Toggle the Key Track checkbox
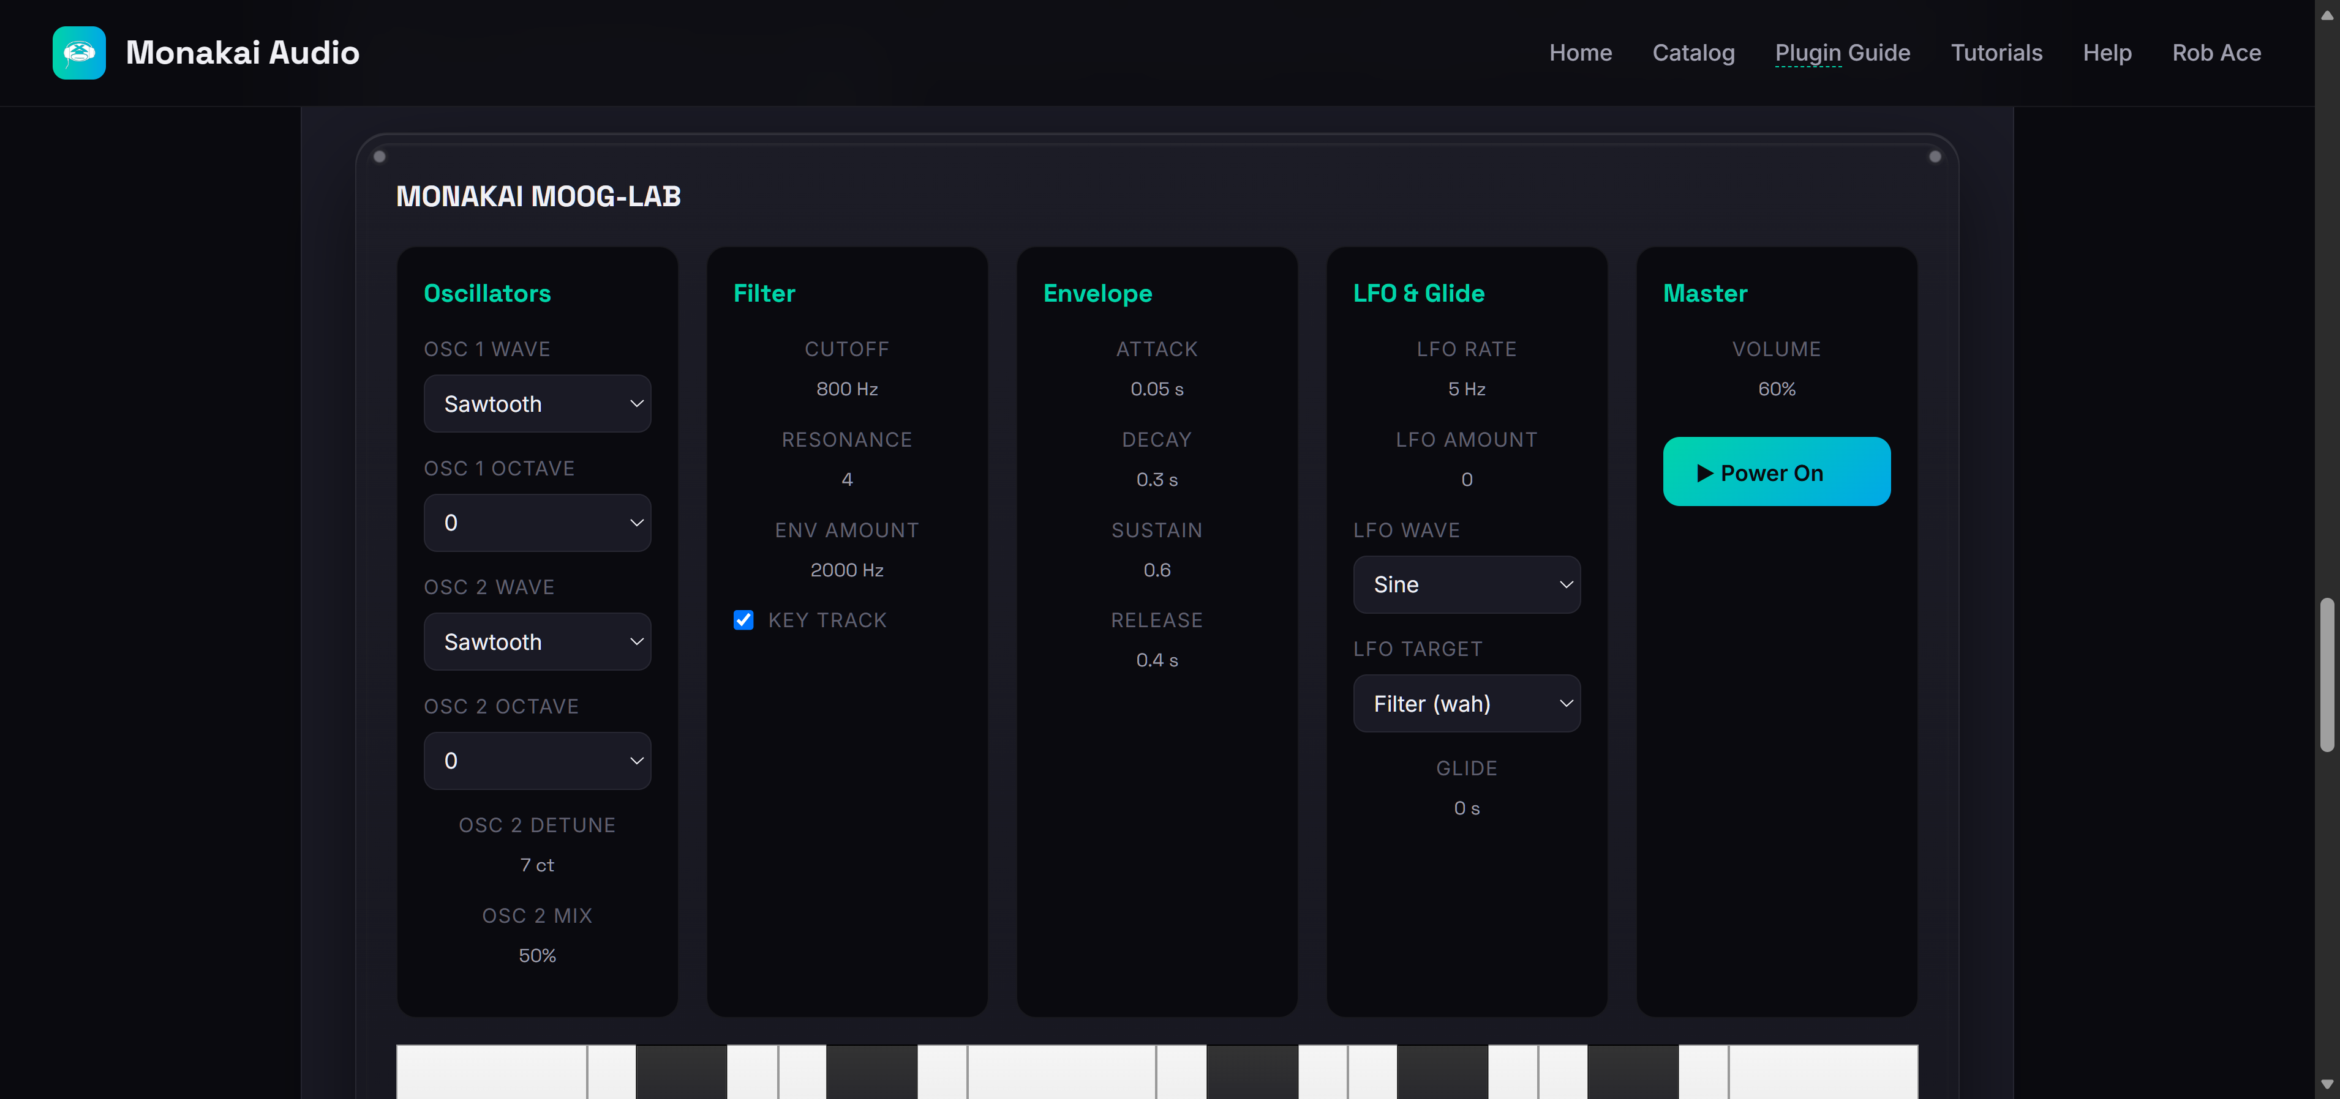The width and height of the screenshot is (2340, 1099). [x=743, y=620]
